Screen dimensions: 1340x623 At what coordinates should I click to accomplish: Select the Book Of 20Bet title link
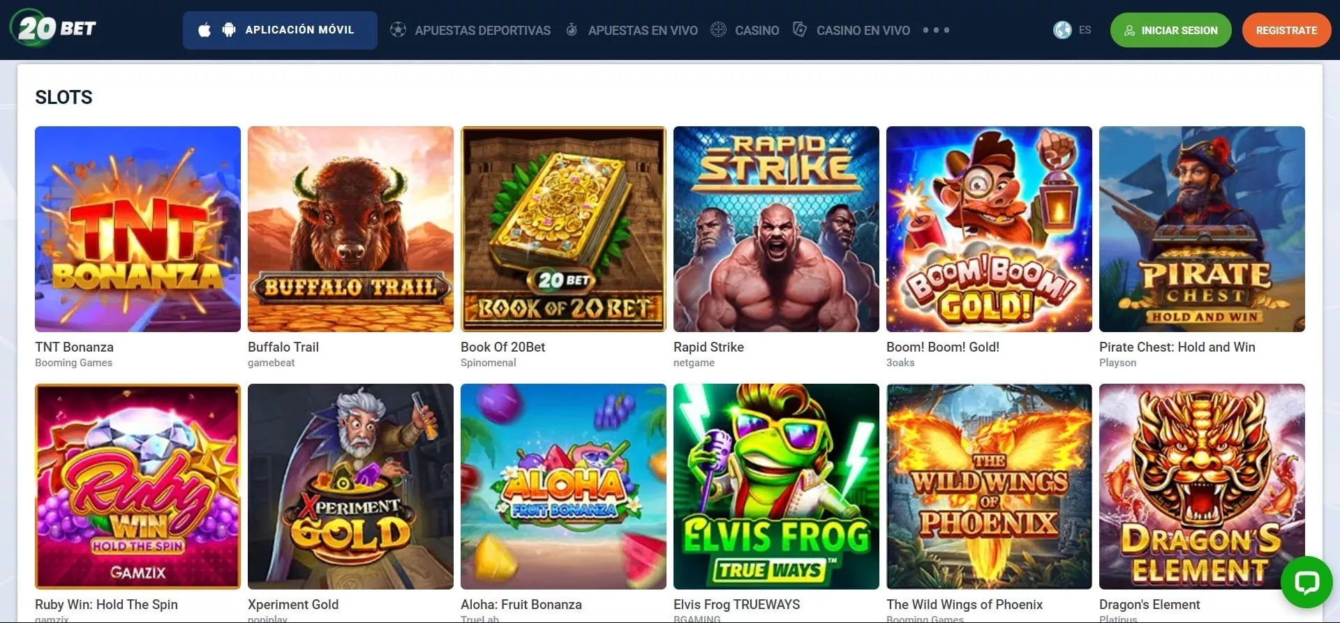click(502, 347)
